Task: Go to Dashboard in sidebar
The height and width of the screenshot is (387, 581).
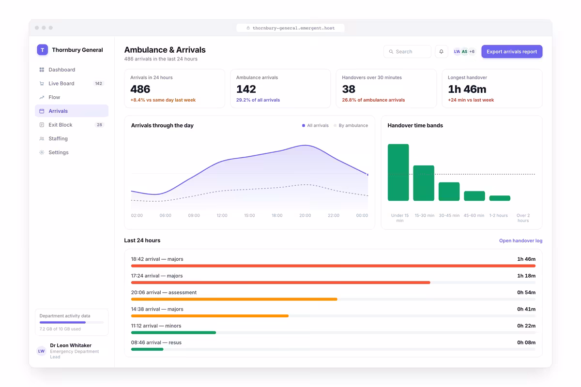Action: [x=72, y=70]
